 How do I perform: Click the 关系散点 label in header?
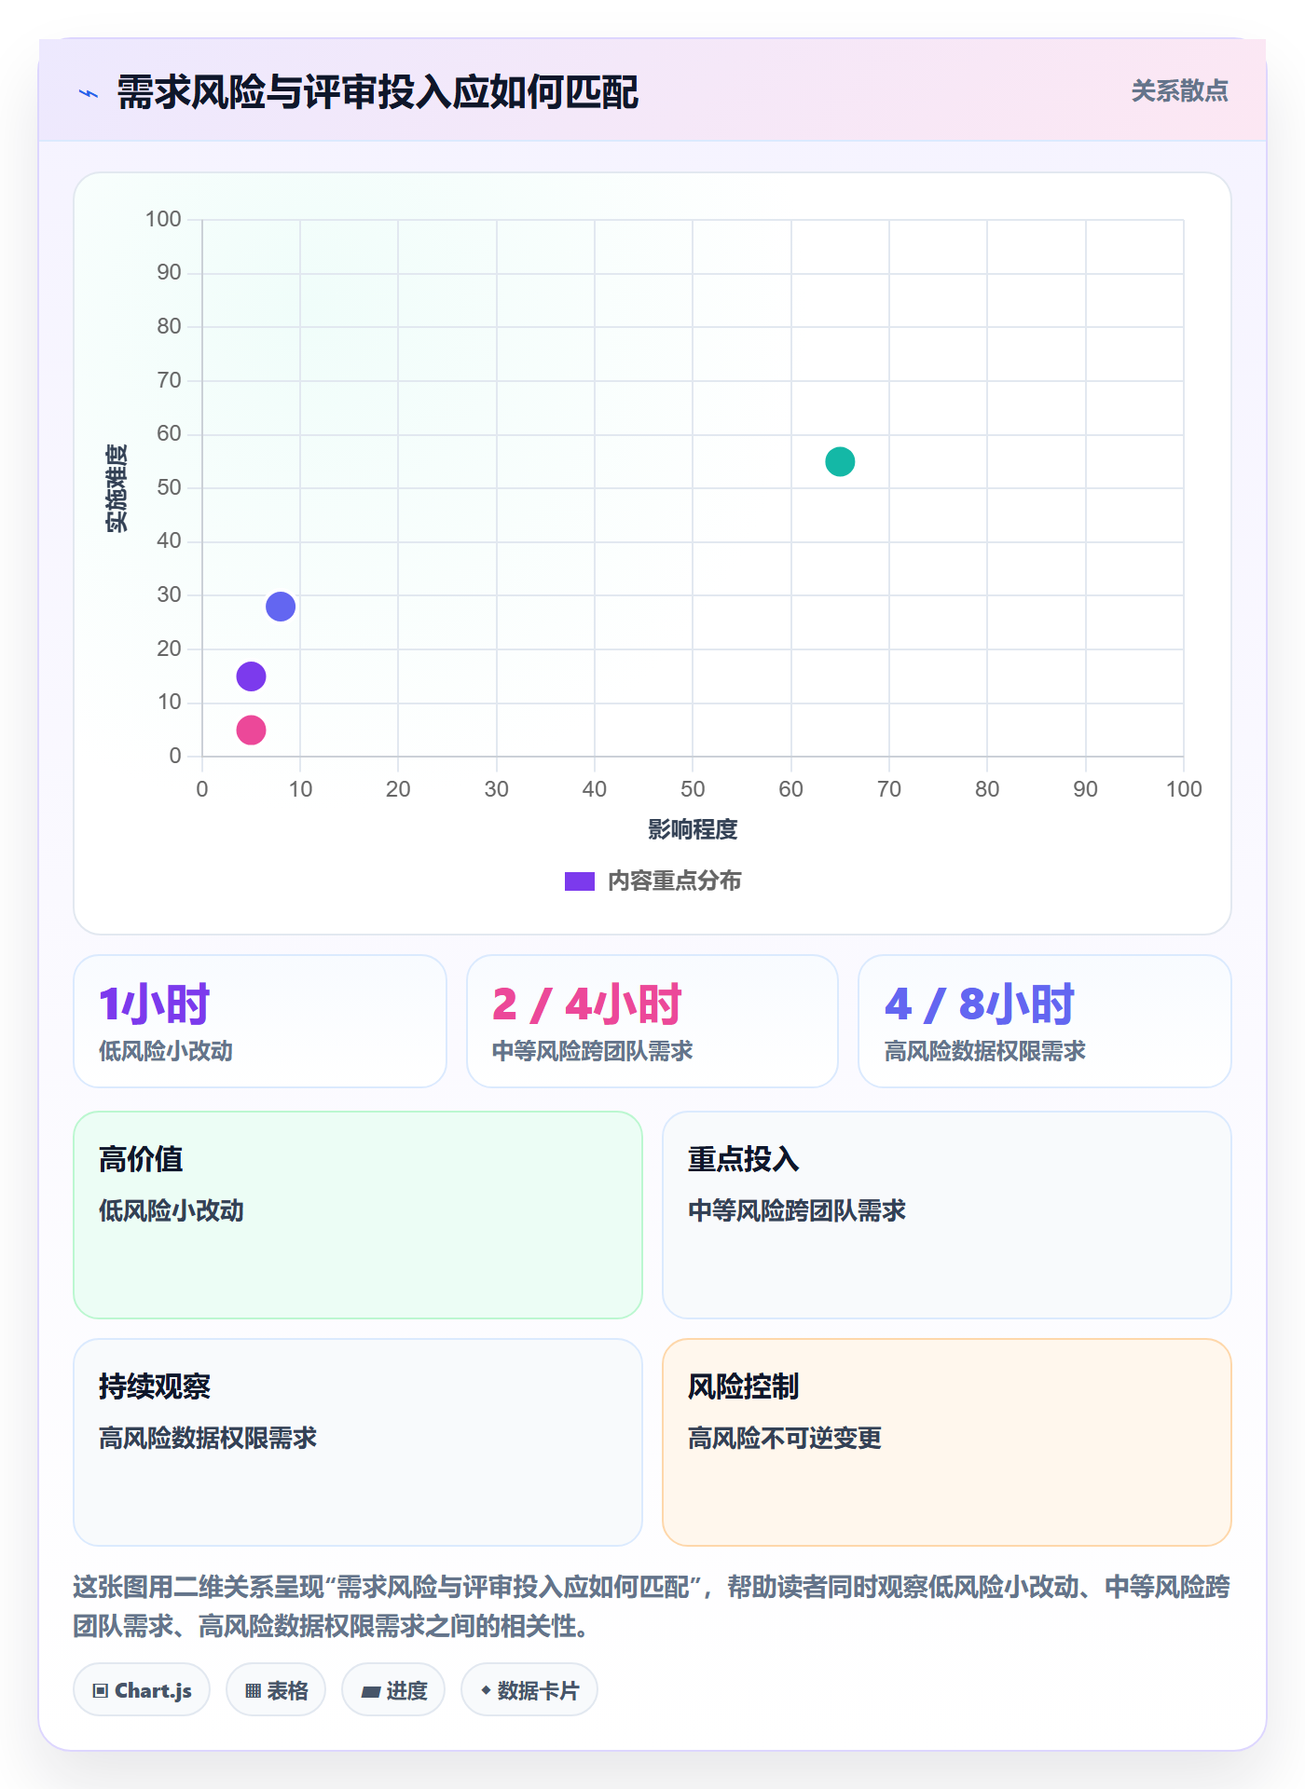1179,91
